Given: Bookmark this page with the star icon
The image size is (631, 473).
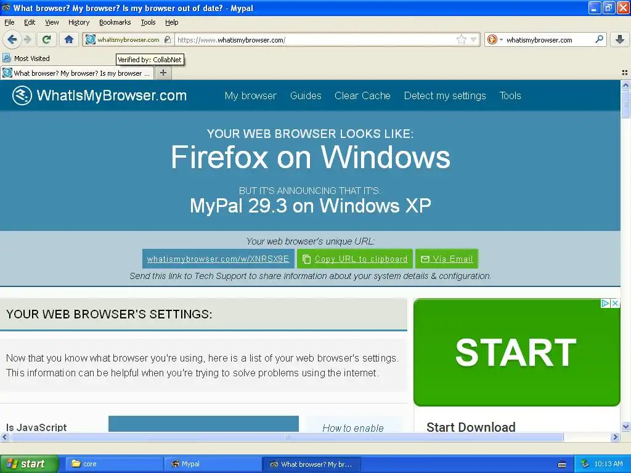Looking at the screenshot, I should (461, 39).
